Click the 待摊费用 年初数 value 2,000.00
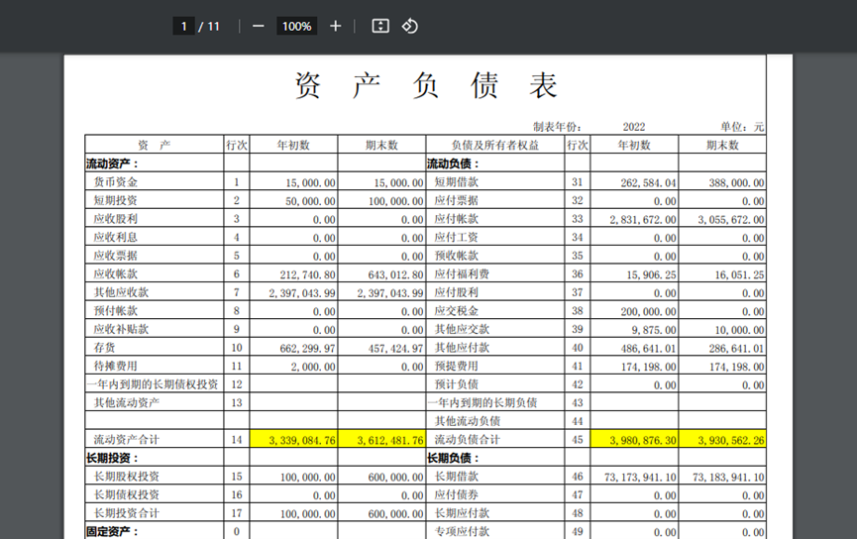This screenshot has height=539, width=857. tap(313, 367)
